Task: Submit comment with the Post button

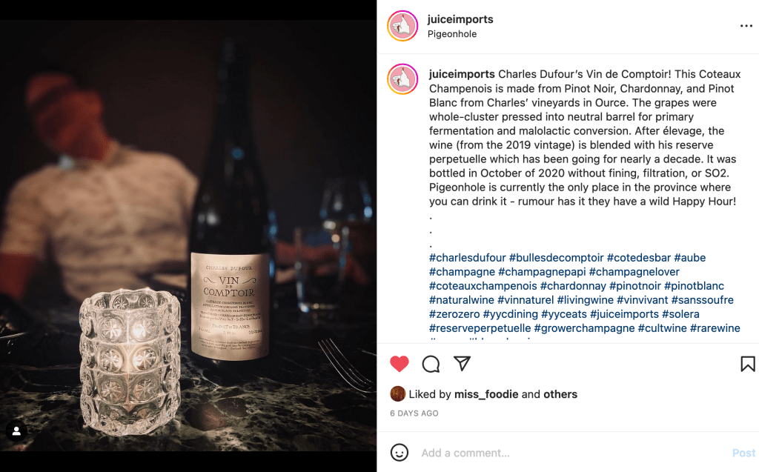Action: 743,453
